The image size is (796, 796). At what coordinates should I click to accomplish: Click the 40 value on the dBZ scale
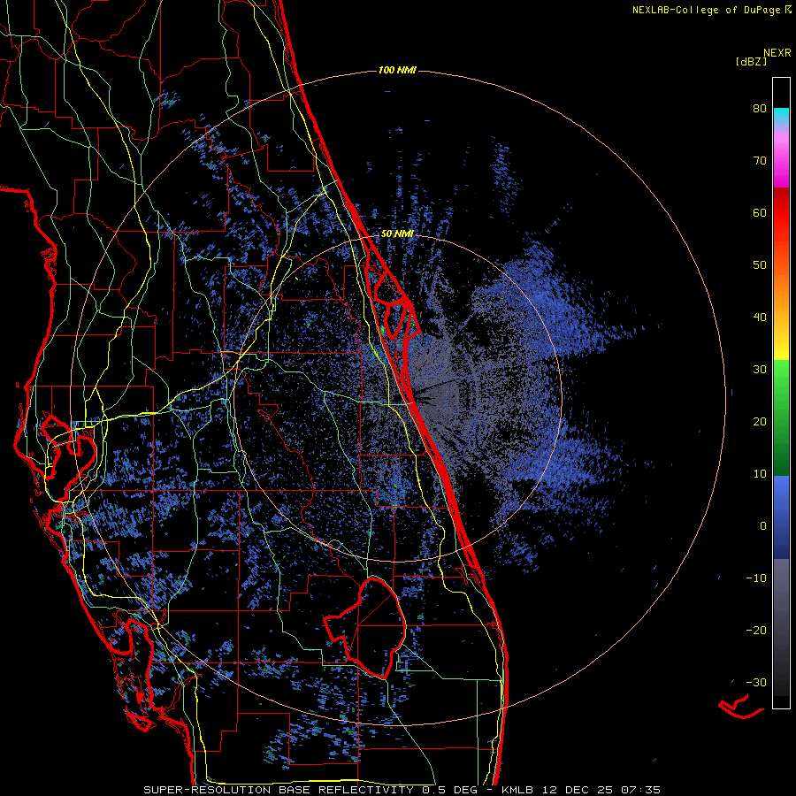pyautogui.click(x=760, y=318)
